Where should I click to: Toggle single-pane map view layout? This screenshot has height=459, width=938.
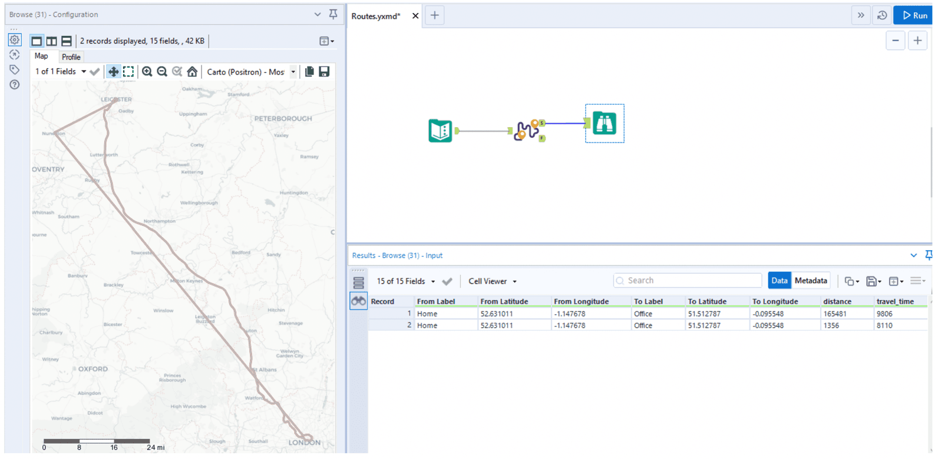(x=37, y=41)
